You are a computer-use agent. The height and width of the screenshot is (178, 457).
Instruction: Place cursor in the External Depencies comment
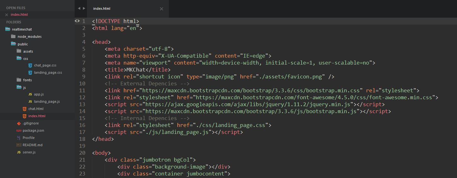click(147, 83)
